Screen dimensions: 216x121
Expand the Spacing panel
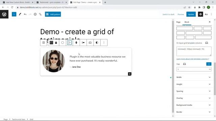point(194,91)
